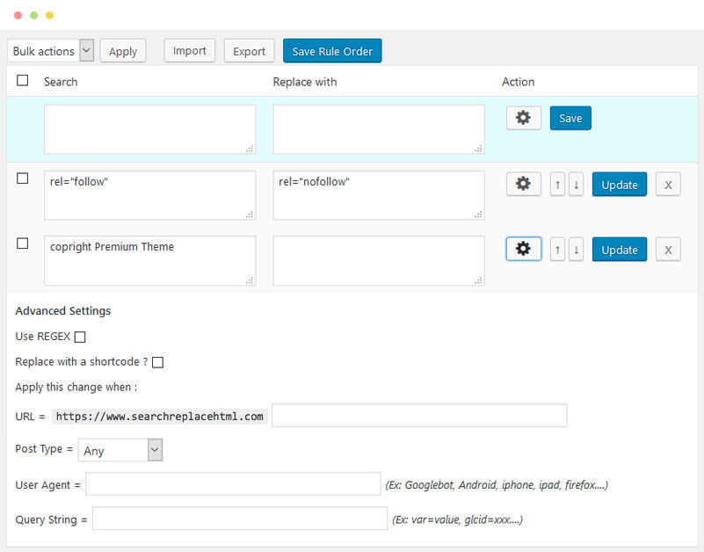The image size is (704, 552).
Task: Edit the copright Premium Theme search field
Action: point(150,260)
